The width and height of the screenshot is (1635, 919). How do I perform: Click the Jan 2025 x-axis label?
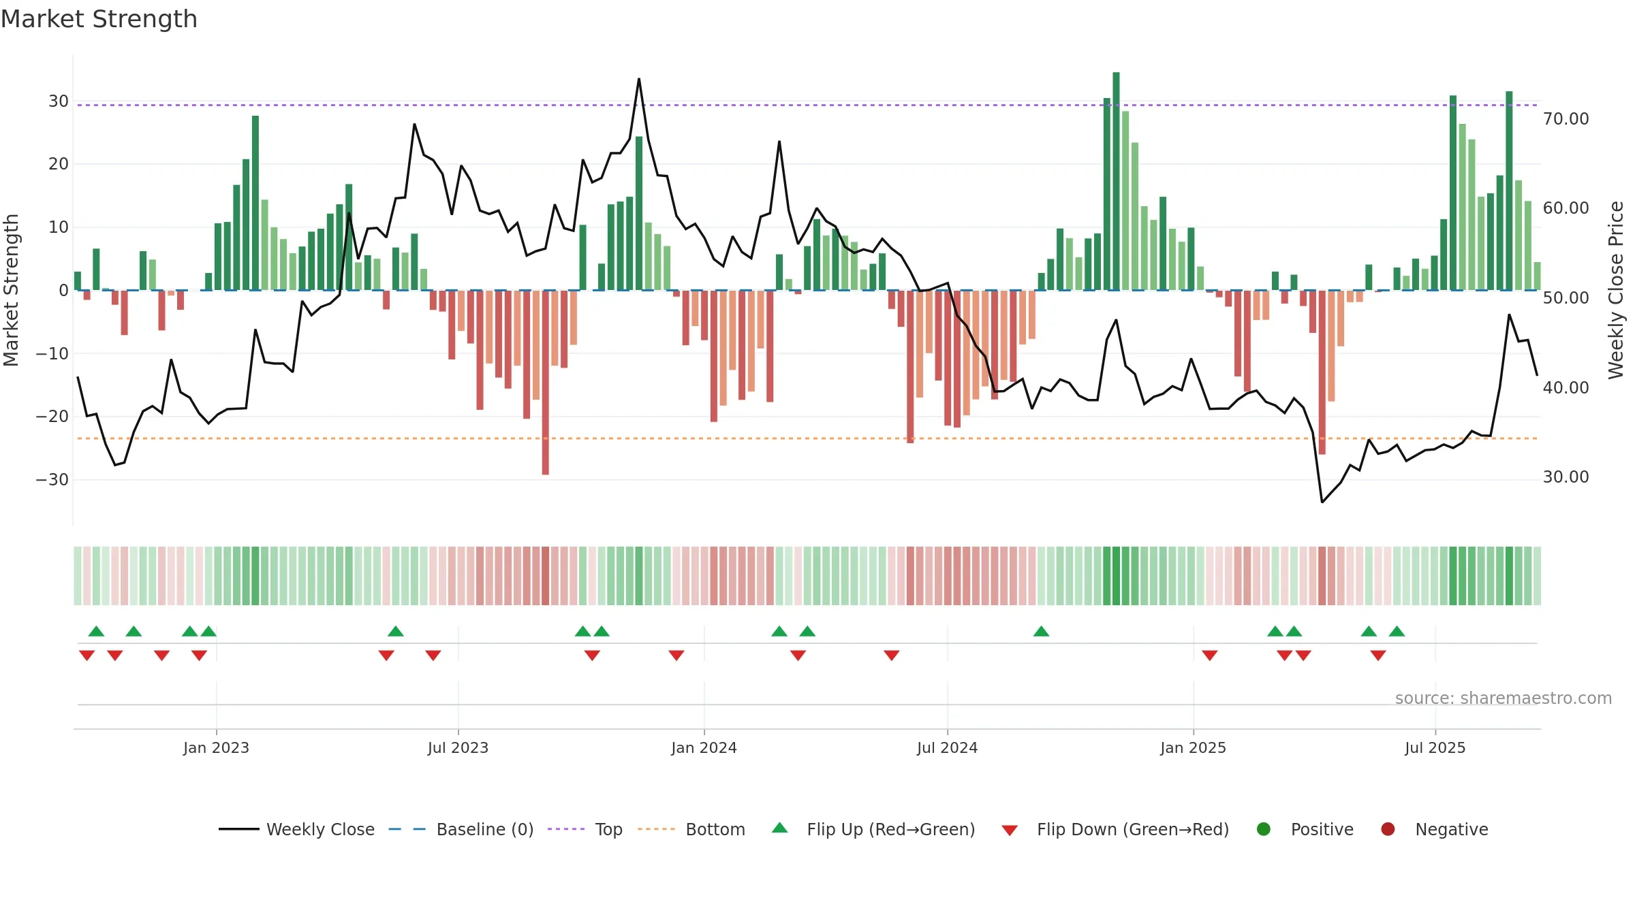[1193, 747]
